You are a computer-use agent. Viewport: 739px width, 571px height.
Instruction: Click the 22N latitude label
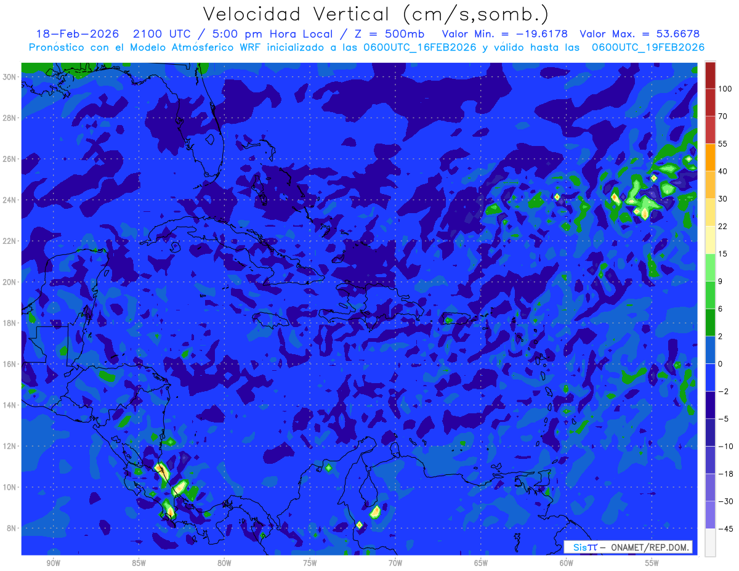pyautogui.click(x=9, y=241)
